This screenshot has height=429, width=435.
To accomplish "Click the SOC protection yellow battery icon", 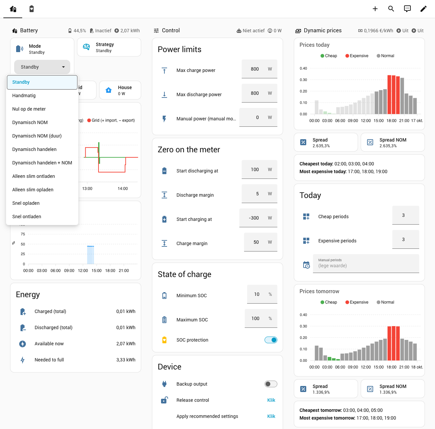I will 164,340.
